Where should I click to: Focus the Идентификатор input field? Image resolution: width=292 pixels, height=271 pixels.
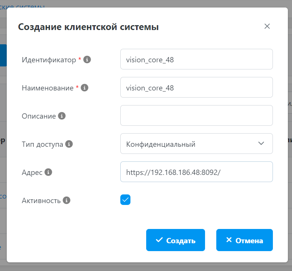coord(196,59)
